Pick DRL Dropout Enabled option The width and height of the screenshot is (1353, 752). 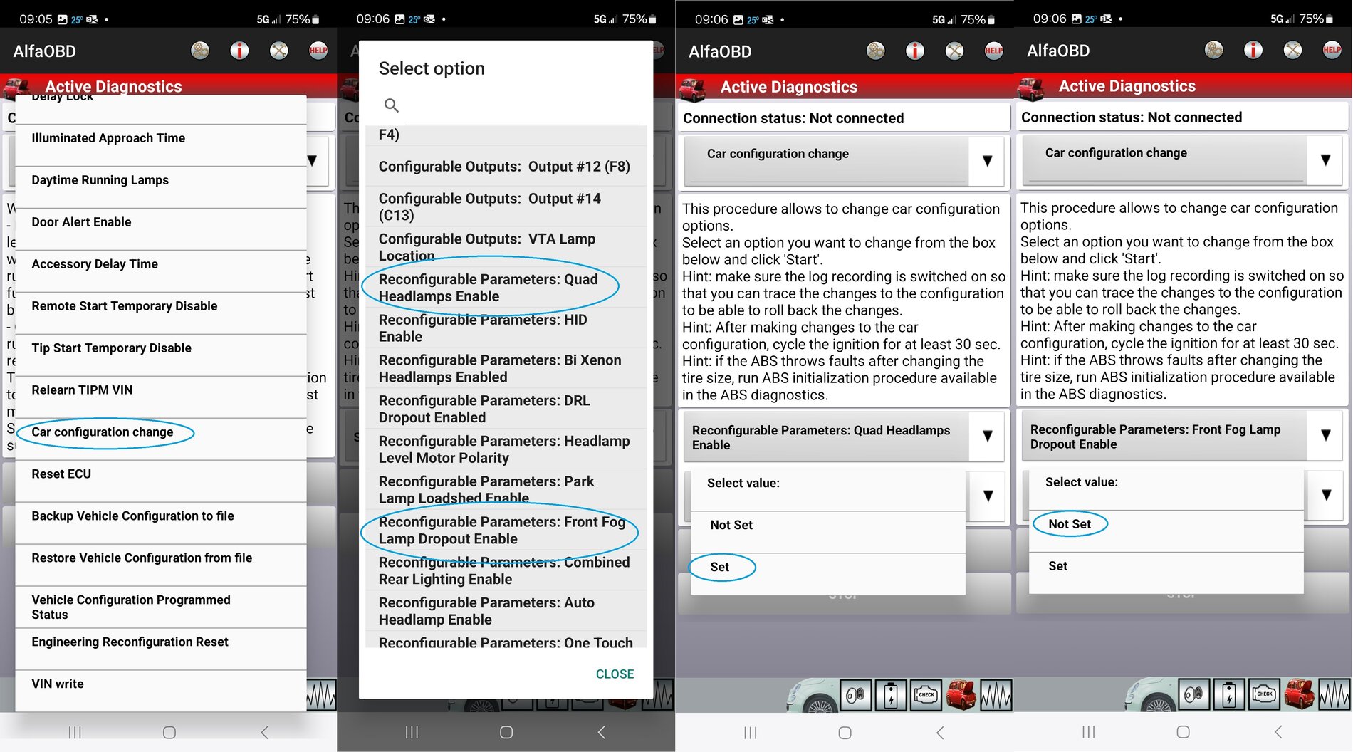click(x=506, y=409)
